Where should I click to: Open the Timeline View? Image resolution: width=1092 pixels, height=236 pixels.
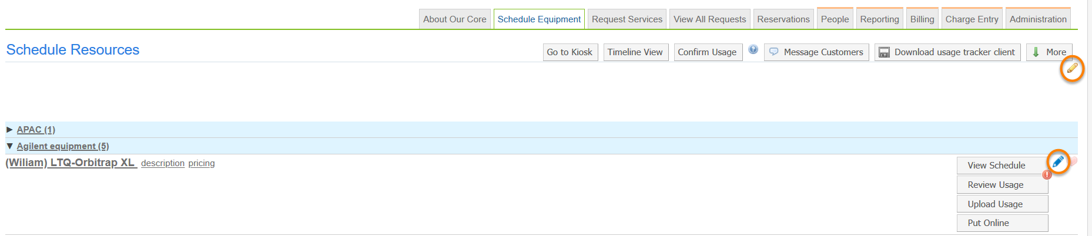point(635,52)
